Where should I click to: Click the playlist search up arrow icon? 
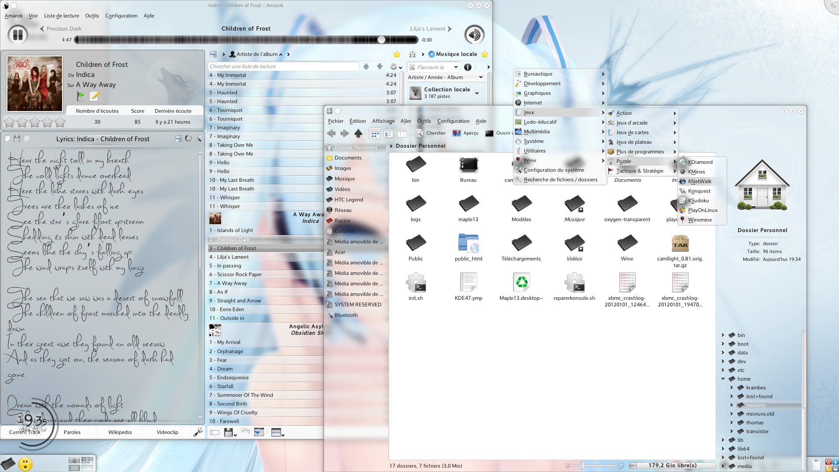[x=366, y=66]
